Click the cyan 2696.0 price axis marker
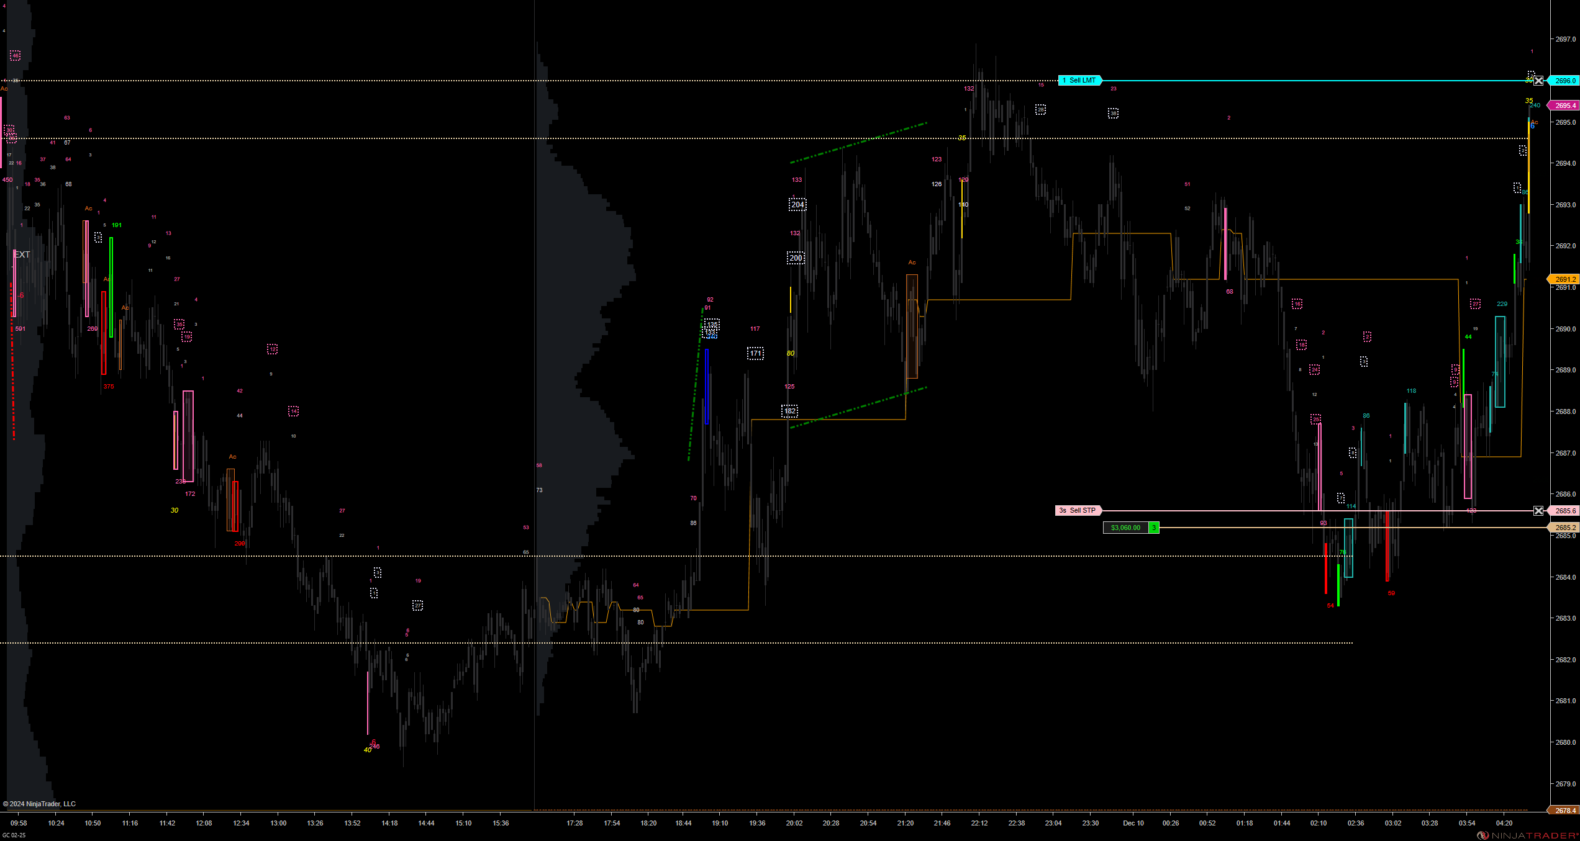Screen dimensions: 1580x841 click(1564, 81)
